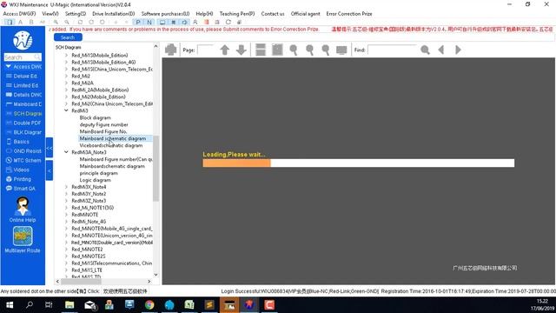Click the '<' panel collapse button

click(50, 170)
